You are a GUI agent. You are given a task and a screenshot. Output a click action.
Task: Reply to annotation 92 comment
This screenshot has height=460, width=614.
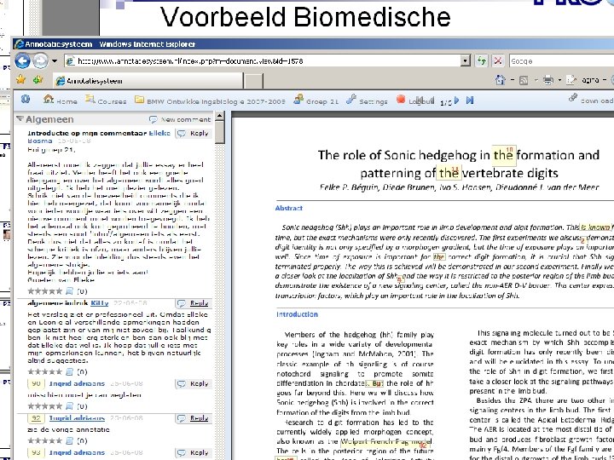[x=194, y=418]
